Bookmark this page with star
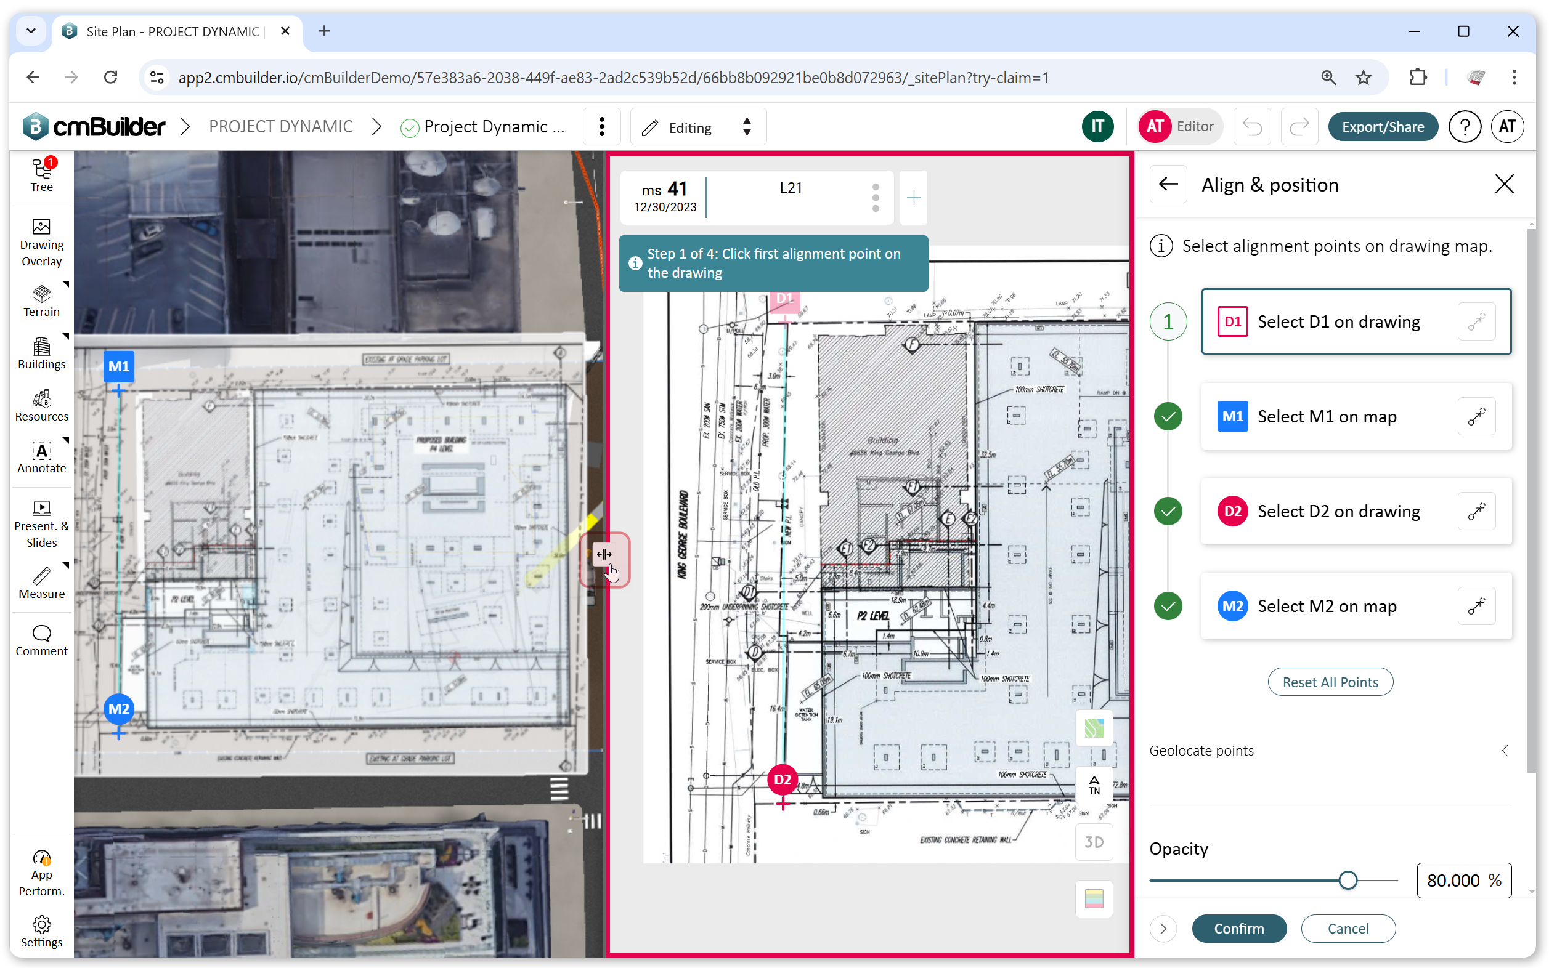The height and width of the screenshot is (968, 1549). (1362, 78)
